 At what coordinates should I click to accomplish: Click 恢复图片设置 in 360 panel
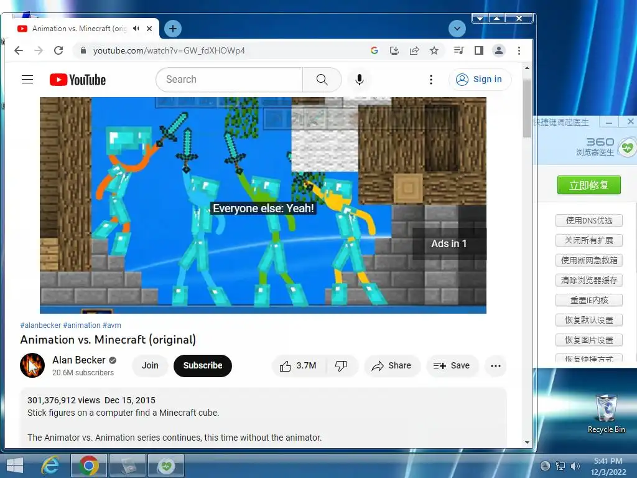(588, 340)
